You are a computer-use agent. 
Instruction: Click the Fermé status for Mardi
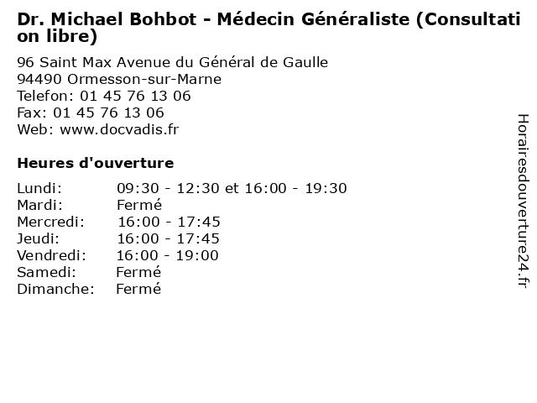pyautogui.click(x=139, y=205)
